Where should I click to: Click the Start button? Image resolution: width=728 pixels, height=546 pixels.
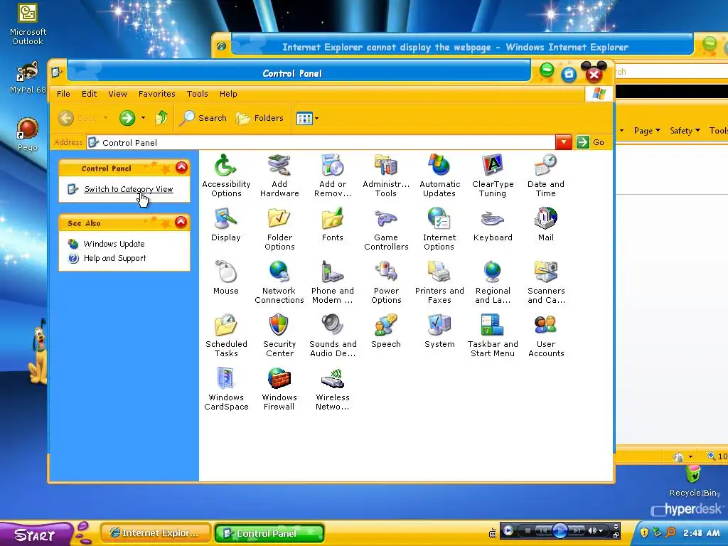point(36,535)
